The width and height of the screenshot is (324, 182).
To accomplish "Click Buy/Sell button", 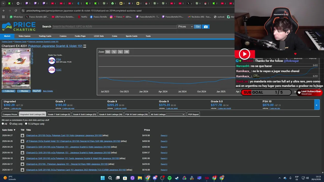I will [x=37, y=91].
